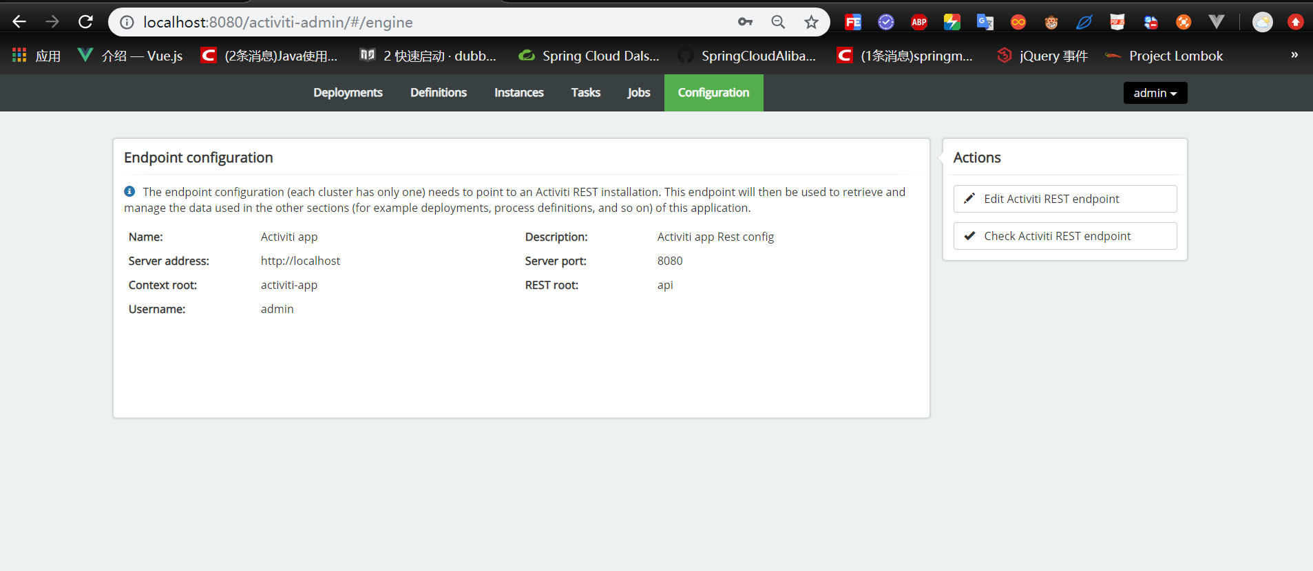Open the PDF extension icon

pyautogui.click(x=1117, y=22)
